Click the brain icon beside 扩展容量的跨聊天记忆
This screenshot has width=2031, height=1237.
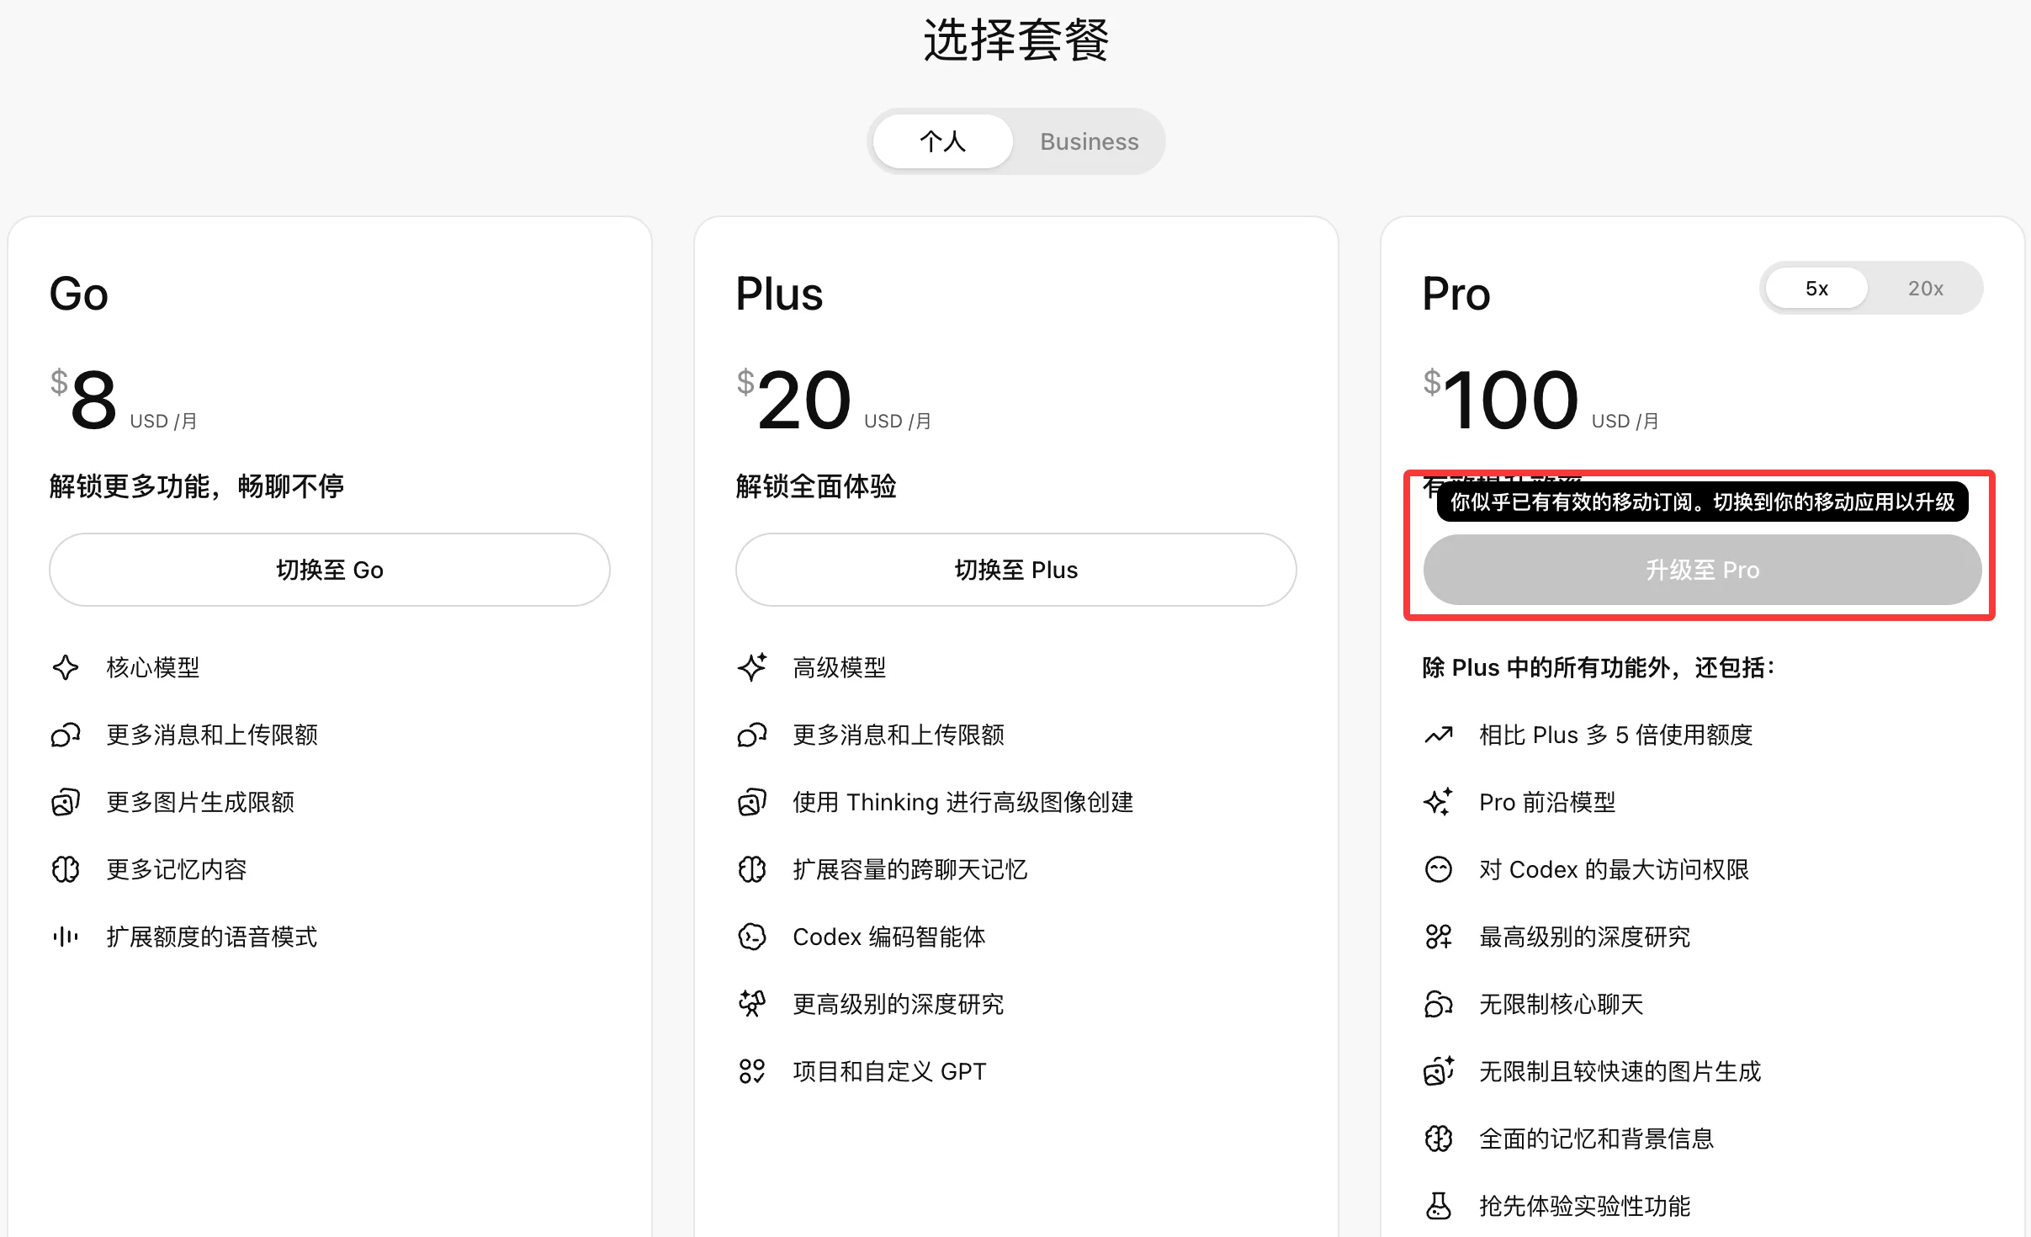[752, 869]
